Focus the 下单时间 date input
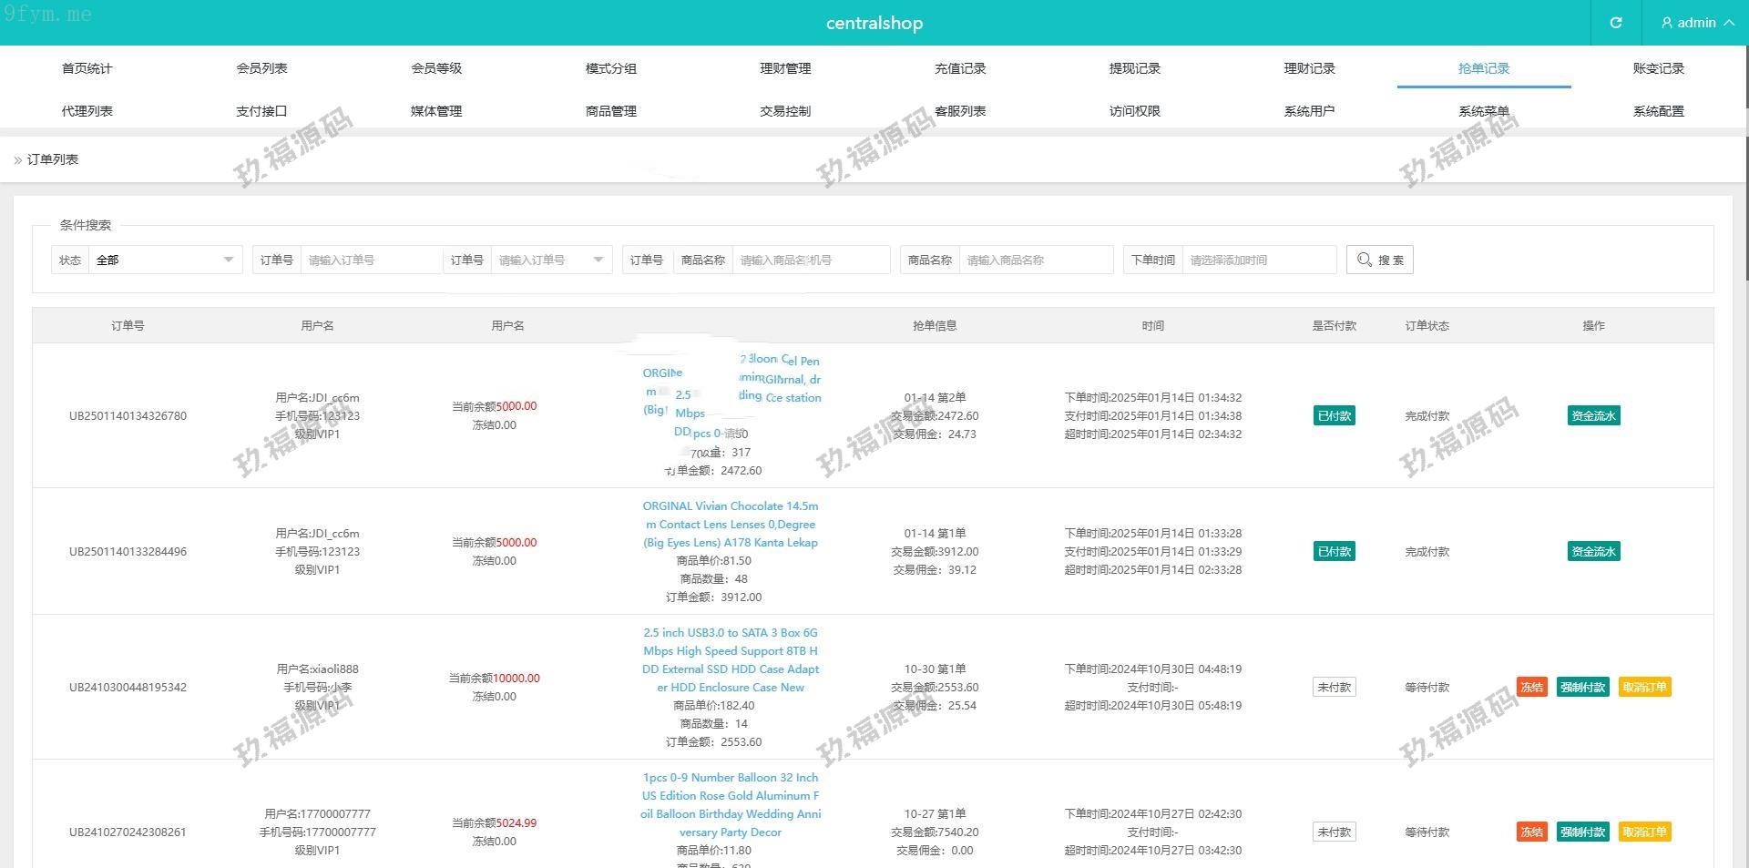Screen dimensions: 1749x868 point(1258,260)
